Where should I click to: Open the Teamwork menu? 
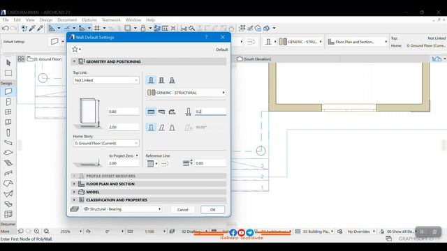pos(111,20)
